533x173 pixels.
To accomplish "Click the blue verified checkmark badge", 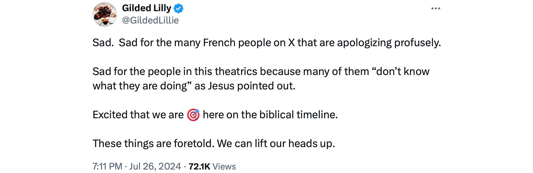I will click(x=179, y=9).
